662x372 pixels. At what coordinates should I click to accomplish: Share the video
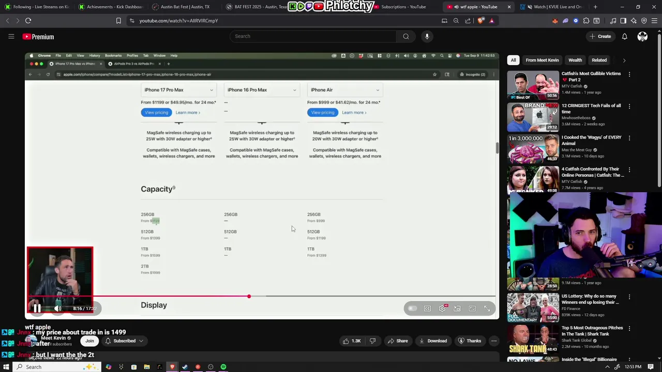click(398, 341)
